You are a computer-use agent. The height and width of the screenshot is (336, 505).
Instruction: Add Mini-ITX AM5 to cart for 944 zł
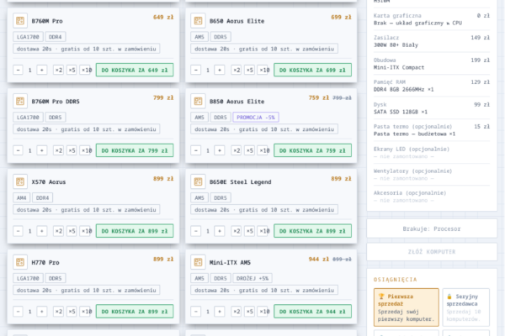(x=312, y=312)
